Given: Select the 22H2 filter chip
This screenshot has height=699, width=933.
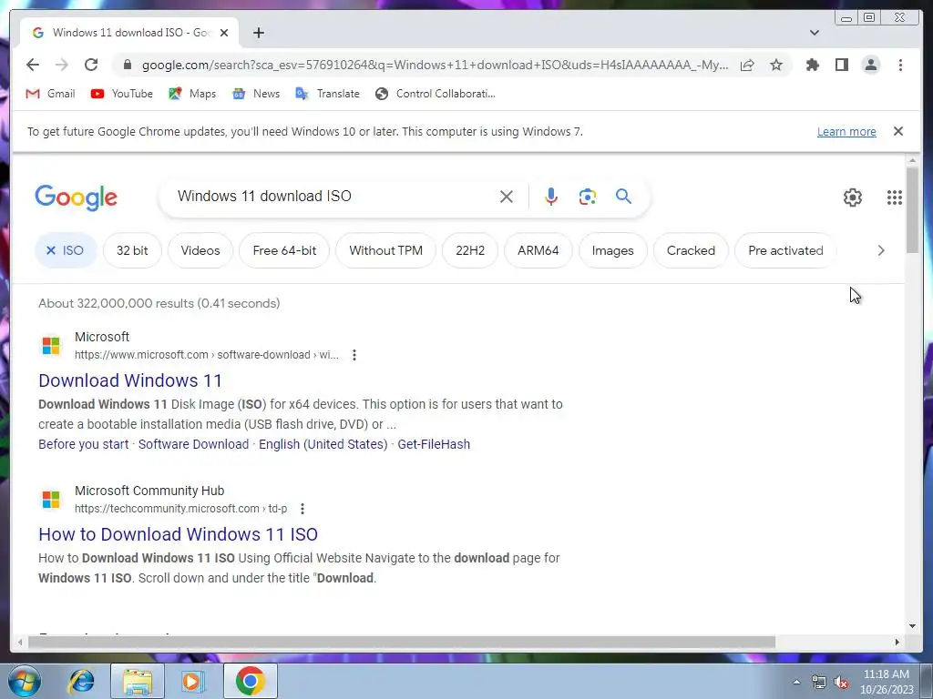Looking at the screenshot, I should pyautogui.click(x=470, y=250).
